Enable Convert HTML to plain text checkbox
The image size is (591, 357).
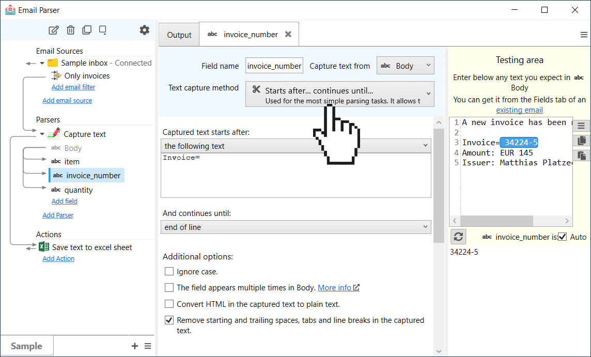(169, 304)
